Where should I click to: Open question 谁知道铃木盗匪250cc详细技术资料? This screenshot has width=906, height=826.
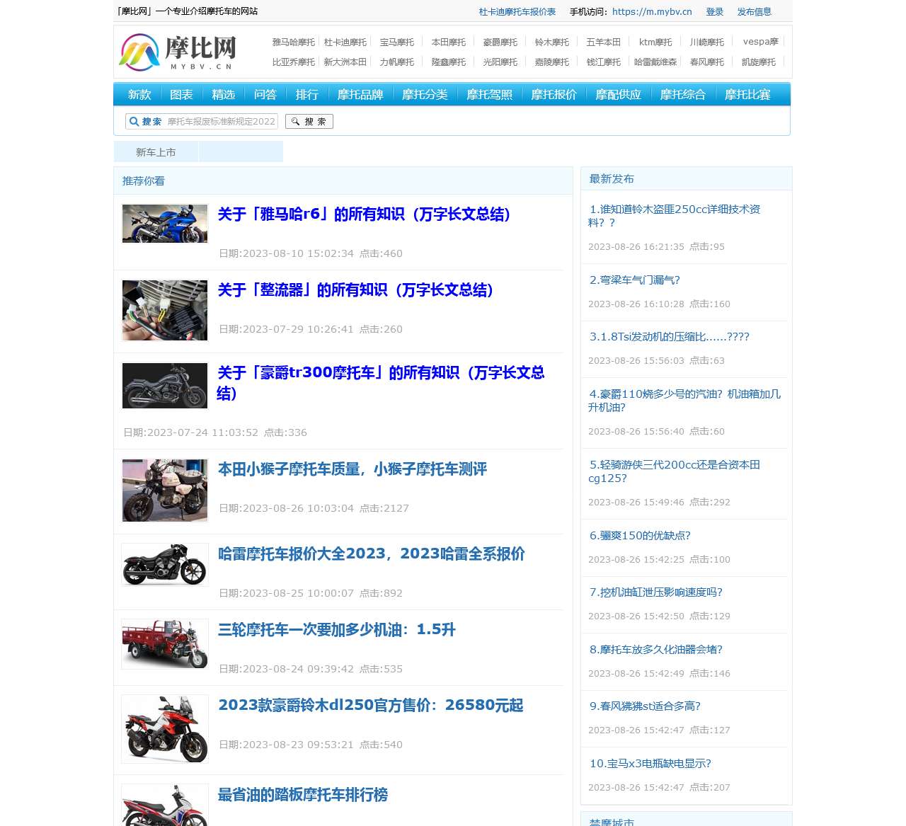(x=675, y=216)
